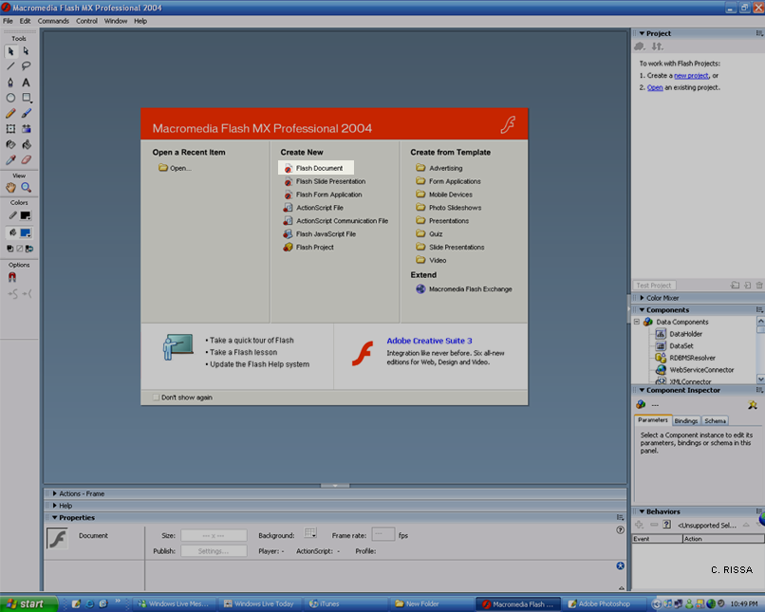Open the Commands menu
Screen dimensions: 765x612
[x=53, y=21]
